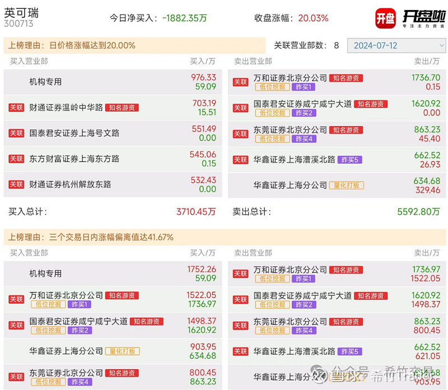Click the 日价格涨幅达到20.00% reason banner
This screenshot has width=448, height=390.
(x=134, y=45)
